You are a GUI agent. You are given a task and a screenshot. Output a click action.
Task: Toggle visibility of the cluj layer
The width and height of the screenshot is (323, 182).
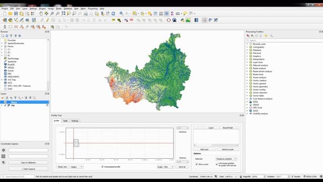coord(6,106)
